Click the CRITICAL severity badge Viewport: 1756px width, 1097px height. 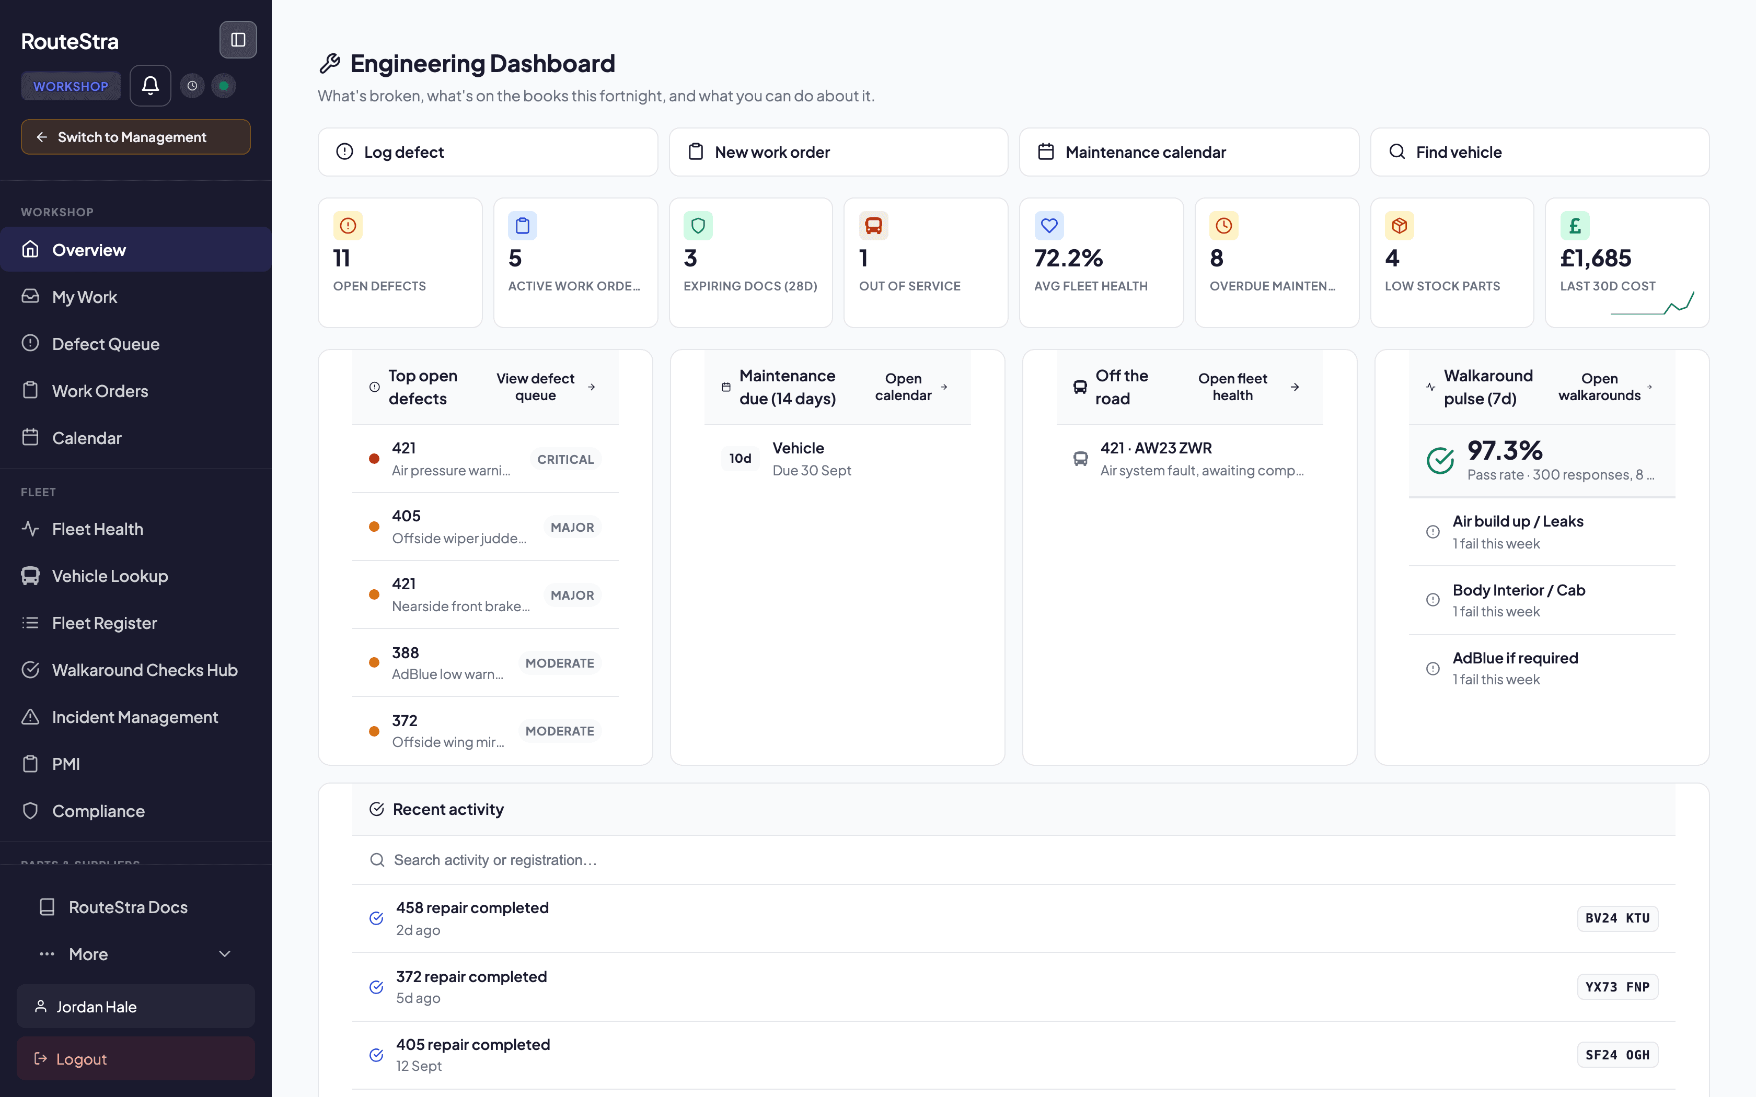point(565,459)
